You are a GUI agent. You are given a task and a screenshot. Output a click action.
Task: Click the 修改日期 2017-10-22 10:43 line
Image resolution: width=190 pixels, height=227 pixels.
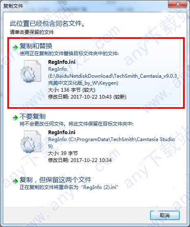[x=87, y=97]
